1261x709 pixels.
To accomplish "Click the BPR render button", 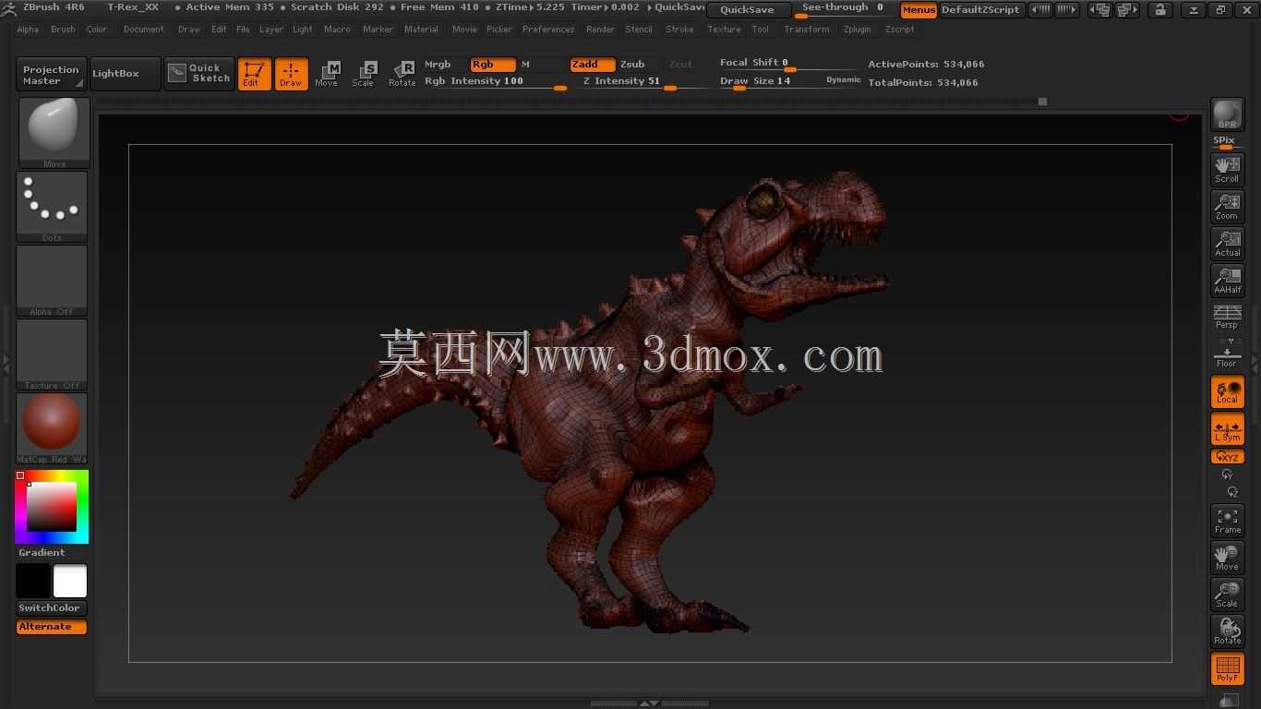I will point(1227,115).
